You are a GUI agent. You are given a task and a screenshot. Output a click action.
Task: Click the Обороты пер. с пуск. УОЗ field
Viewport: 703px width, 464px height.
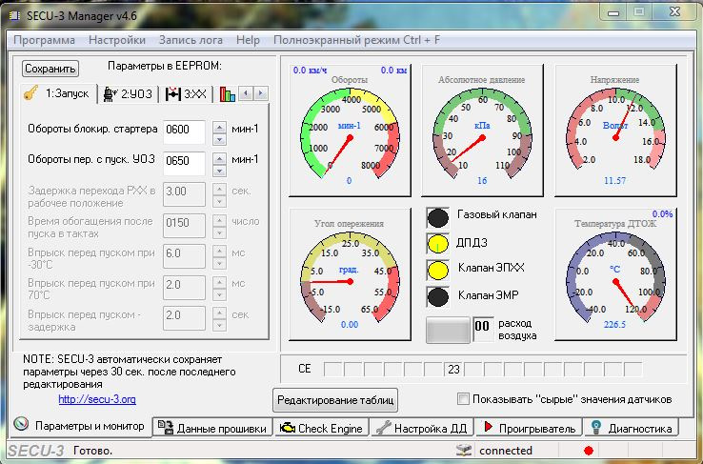184,162
